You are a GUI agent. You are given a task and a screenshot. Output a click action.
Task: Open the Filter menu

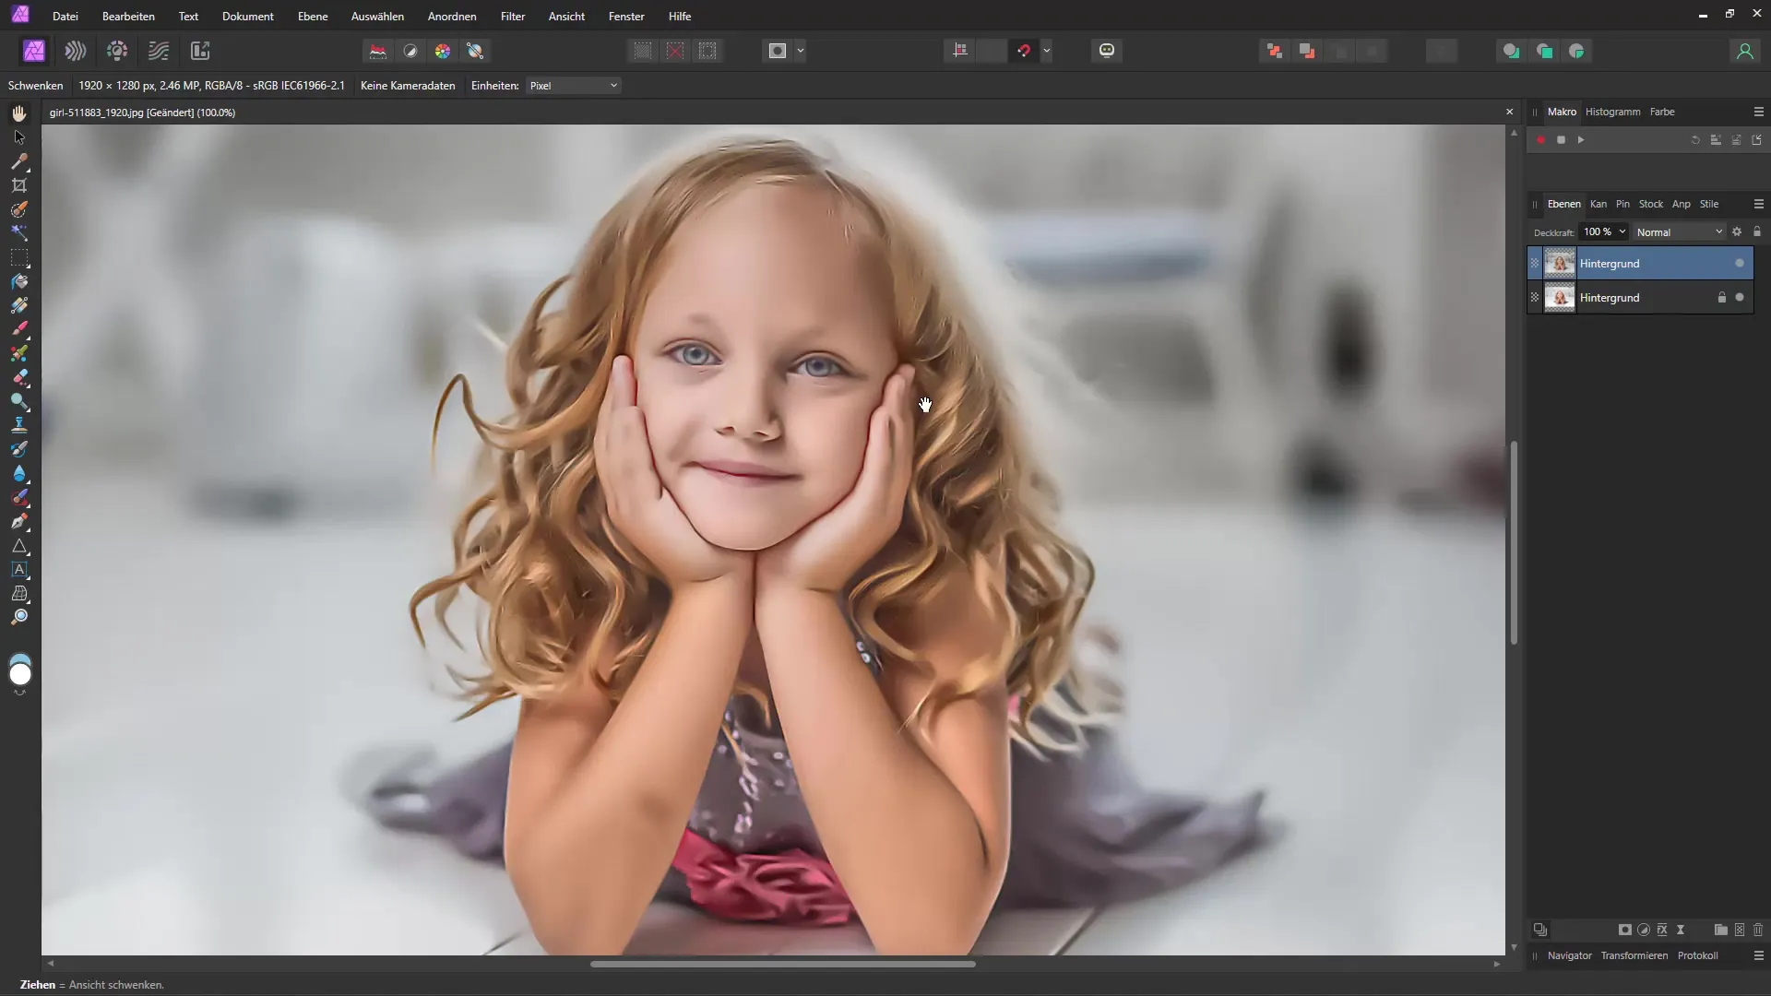pos(512,16)
